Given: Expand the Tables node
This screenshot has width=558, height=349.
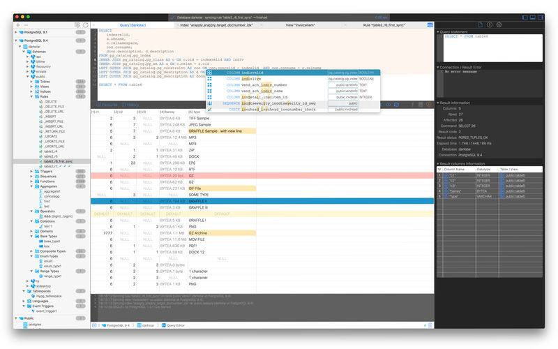Looking at the screenshot, I should 31,82.
